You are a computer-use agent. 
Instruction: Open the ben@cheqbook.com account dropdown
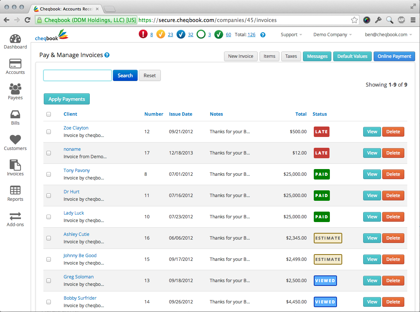[x=388, y=35]
